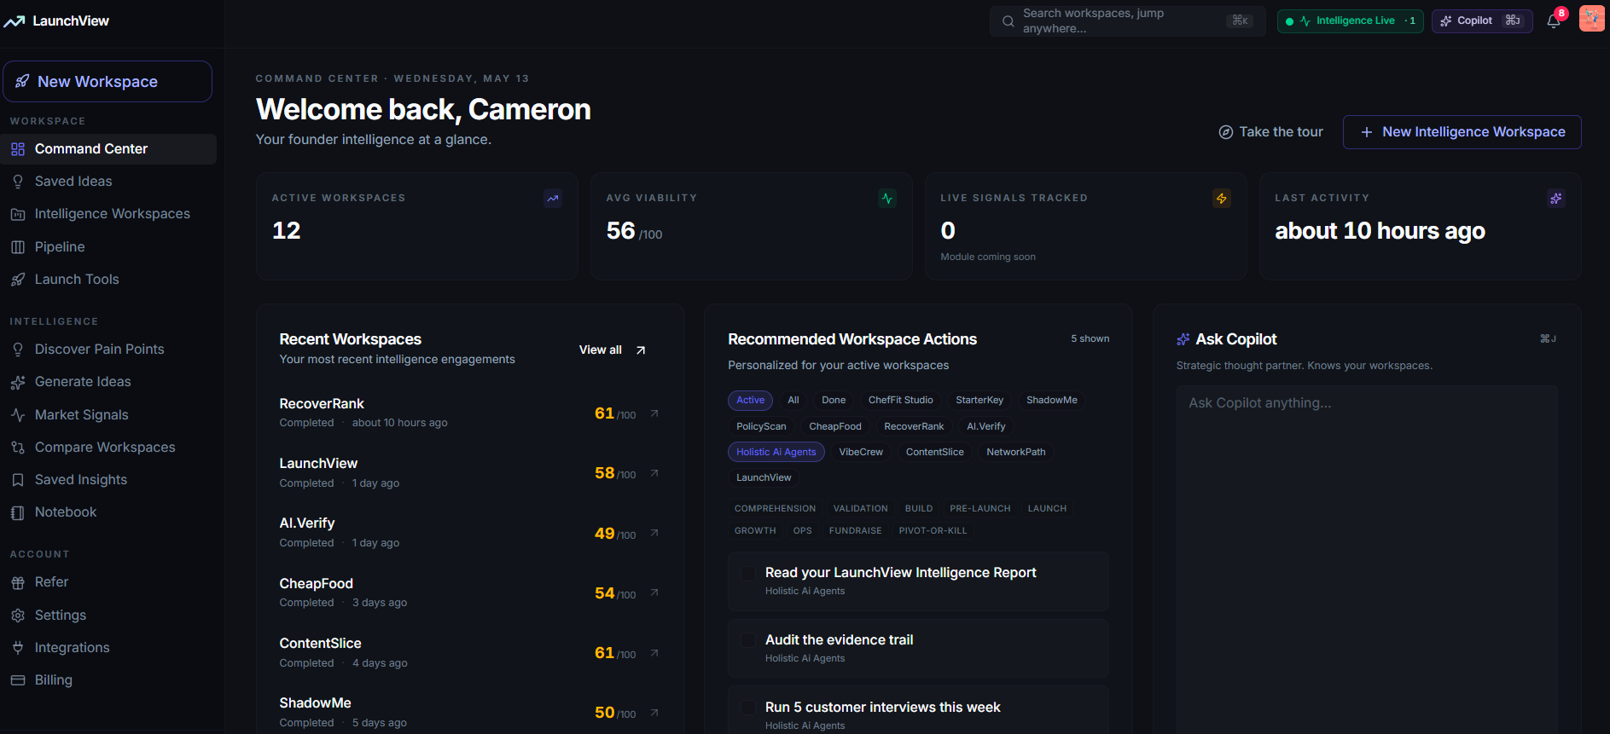This screenshot has width=1610, height=734.
Task: Click the Discover Pain Points bulb icon
Action: [18, 350]
